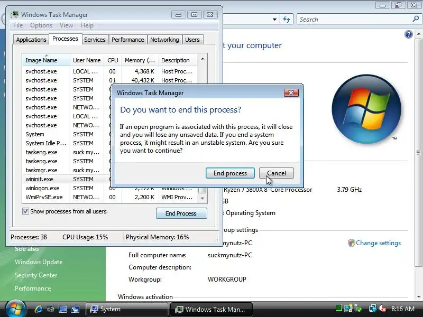Click Switch between windows Quick Launch icon
The image size is (423, 317).
(75, 309)
